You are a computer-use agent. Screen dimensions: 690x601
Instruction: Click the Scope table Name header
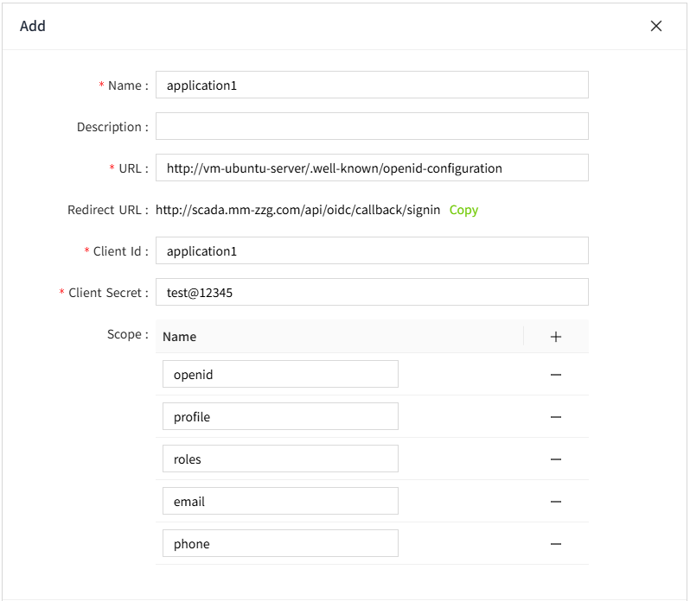coord(180,337)
